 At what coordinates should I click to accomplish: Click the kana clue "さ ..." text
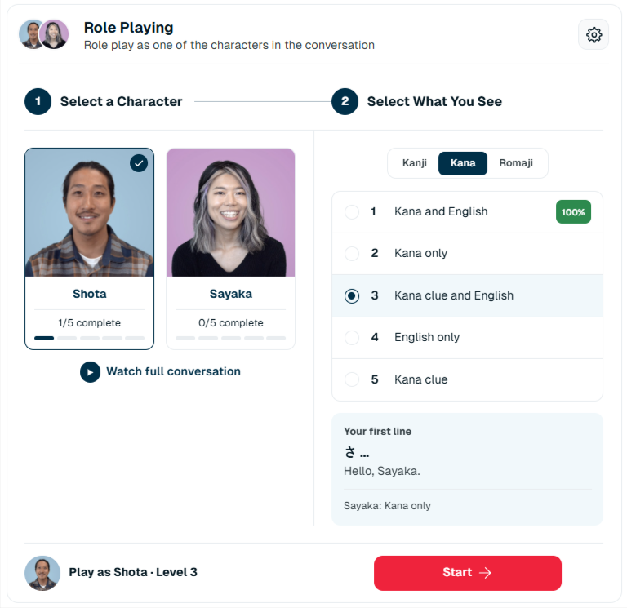357,452
